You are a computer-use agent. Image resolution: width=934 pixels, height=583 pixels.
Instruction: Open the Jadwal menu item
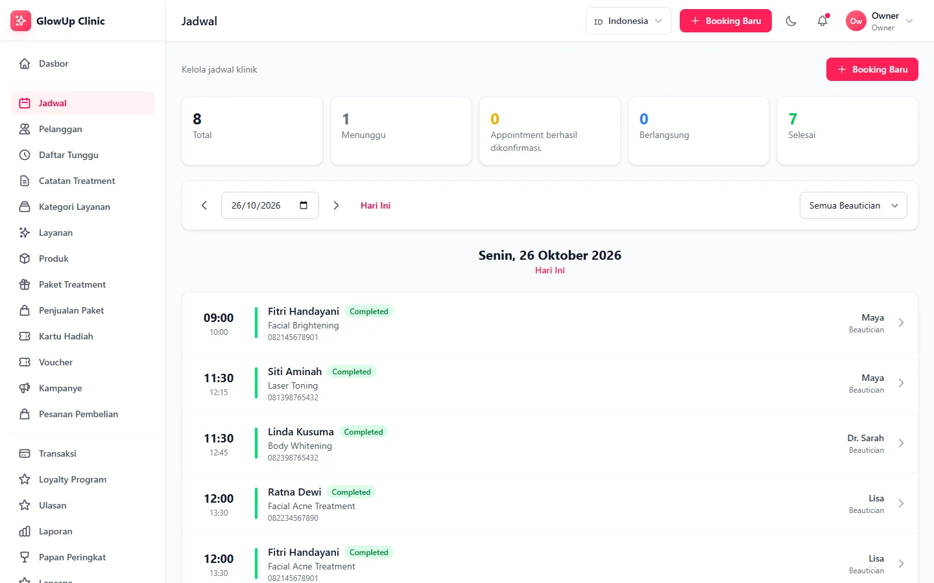[x=83, y=103]
